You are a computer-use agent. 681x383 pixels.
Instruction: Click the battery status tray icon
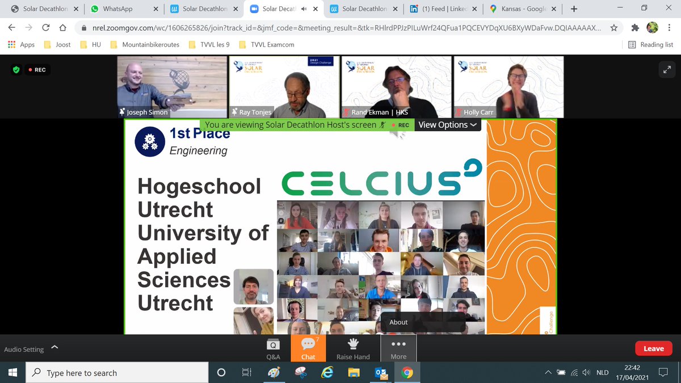pos(561,373)
